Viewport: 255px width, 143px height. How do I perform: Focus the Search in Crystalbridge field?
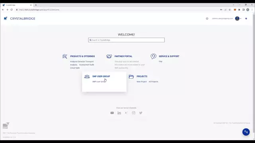coord(126,40)
